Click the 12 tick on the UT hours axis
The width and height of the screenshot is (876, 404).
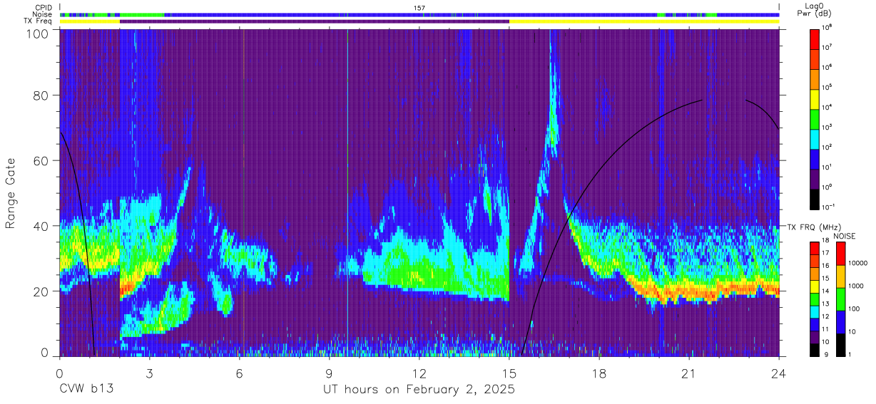pyautogui.click(x=419, y=372)
